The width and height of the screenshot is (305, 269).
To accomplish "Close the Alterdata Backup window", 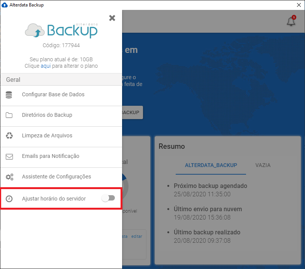I will [299, 5].
